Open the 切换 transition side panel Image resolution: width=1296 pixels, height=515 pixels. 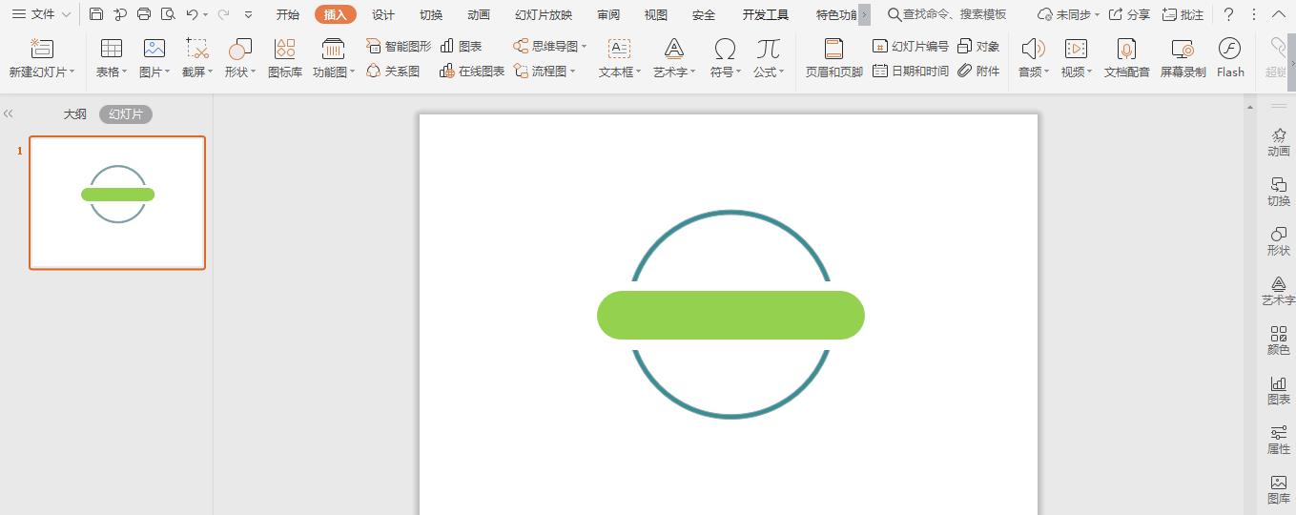pyautogui.click(x=1279, y=192)
